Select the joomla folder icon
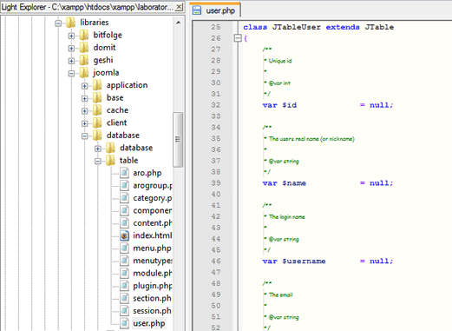This screenshot has height=331, width=452. (84, 72)
